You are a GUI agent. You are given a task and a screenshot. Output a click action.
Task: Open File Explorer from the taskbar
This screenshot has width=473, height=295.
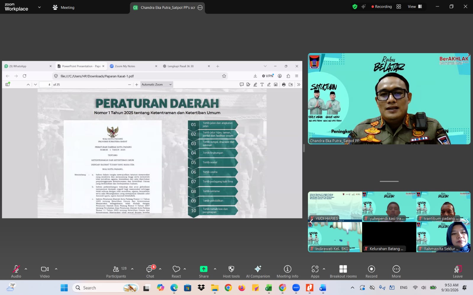[215, 288]
